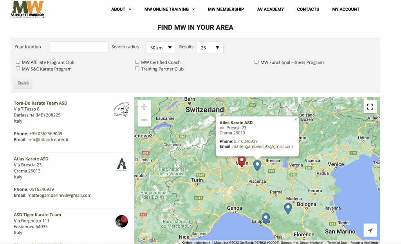The height and width of the screenshot is (244, 401).
Task: Open MY ACCOUNT
Action: [346, 9]
